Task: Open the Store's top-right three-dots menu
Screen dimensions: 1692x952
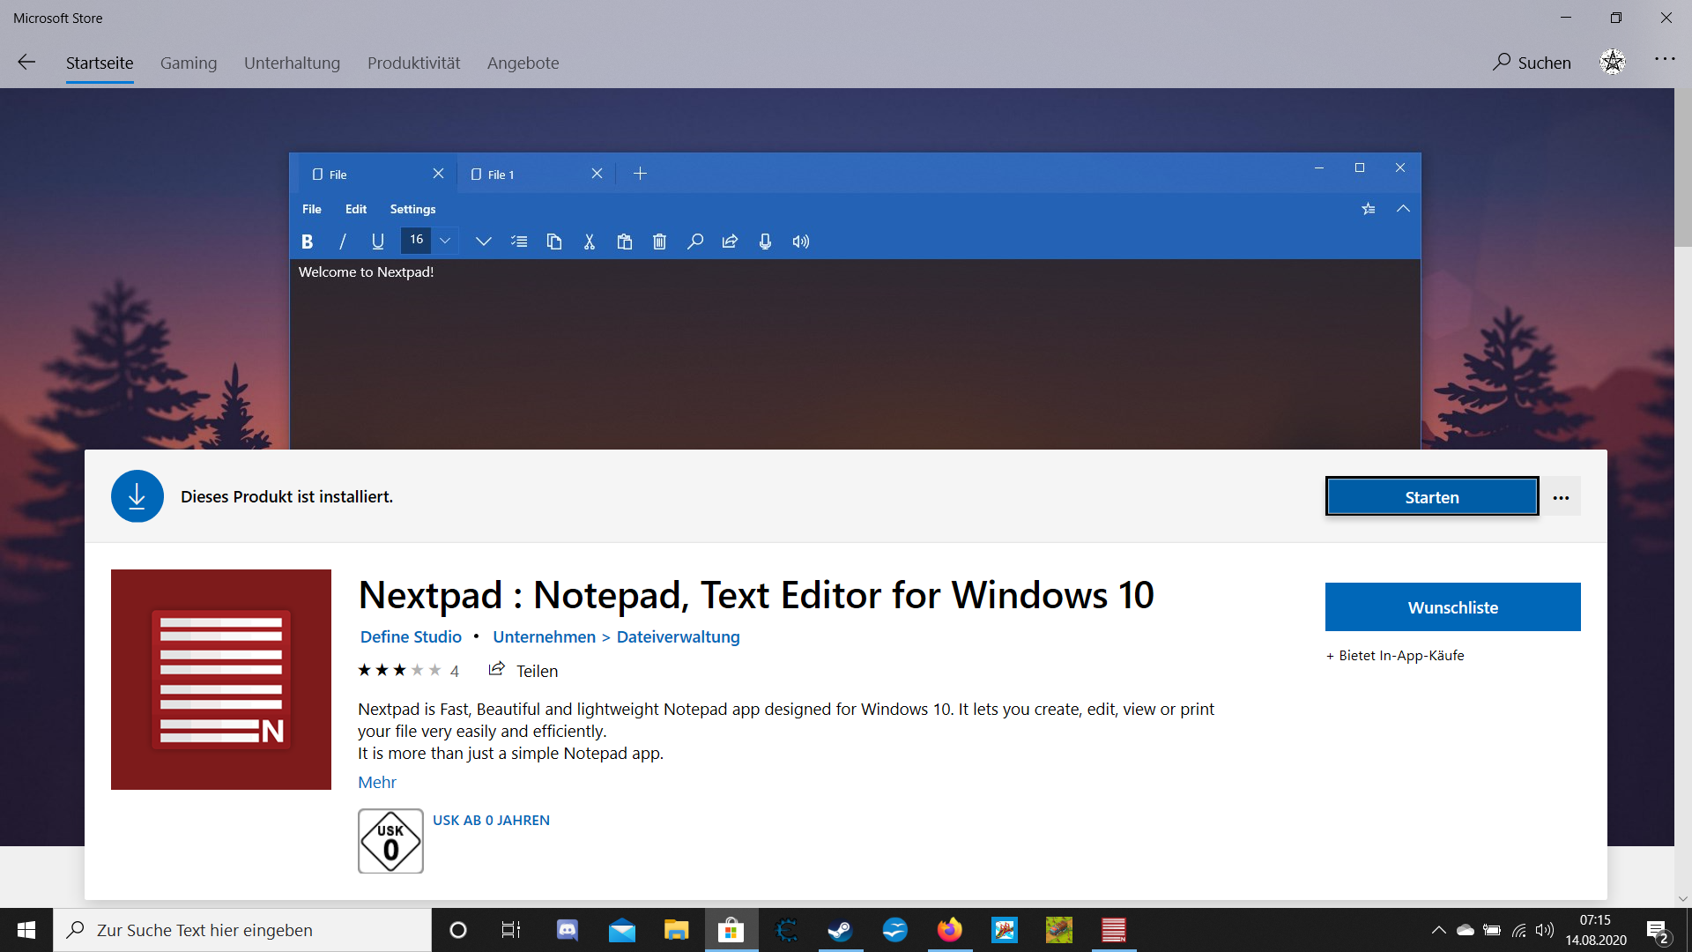Action: click(x=1665, y=59)
